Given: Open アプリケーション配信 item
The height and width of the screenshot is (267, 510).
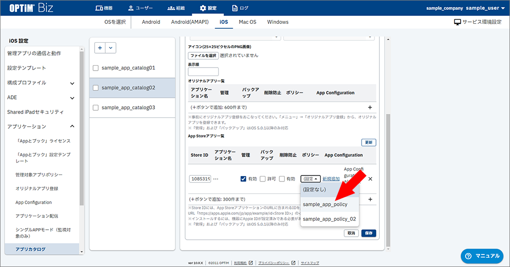Looking at the screenshot, I should point(37,216).
